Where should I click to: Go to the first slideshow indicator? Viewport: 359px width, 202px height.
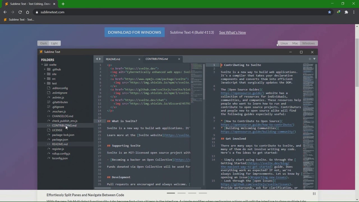171,193
